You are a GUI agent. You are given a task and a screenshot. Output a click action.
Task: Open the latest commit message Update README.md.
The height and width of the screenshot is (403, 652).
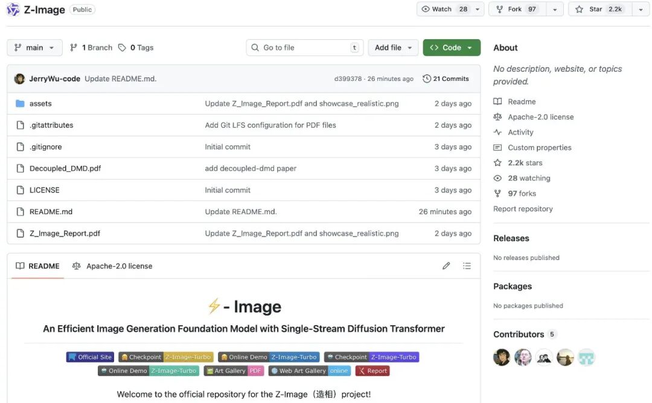pos(121,79)
